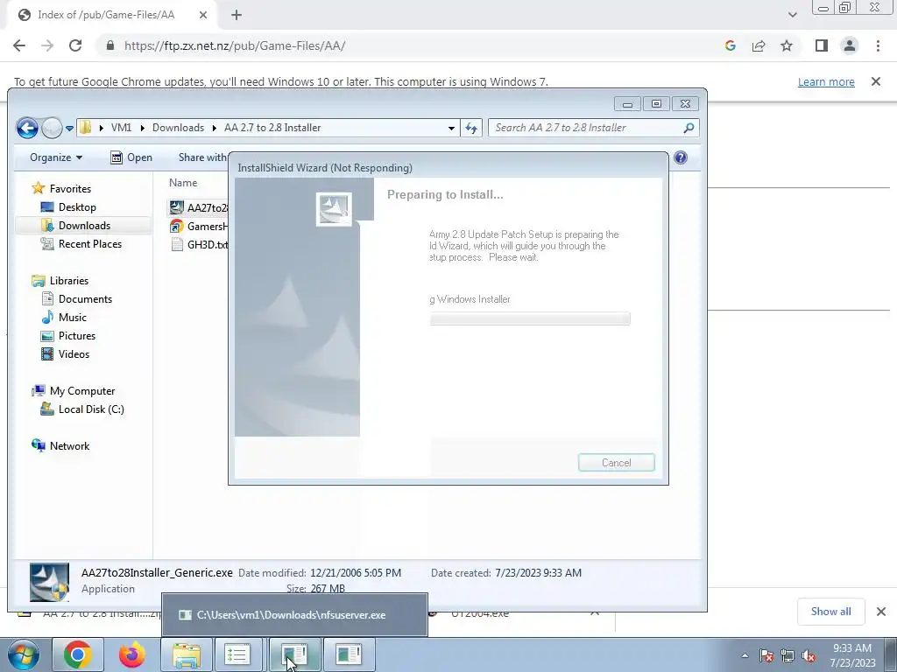Image resolution: width=897 pixels, height=672 pixels.
Task: Click the Open toolbar button
Action: 131,157
